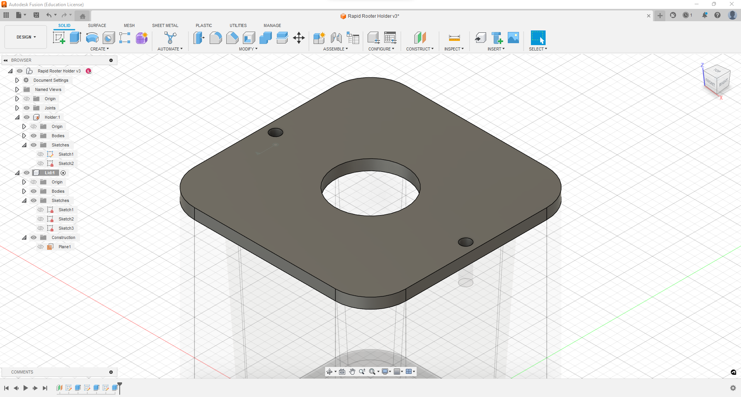Click the Offset Plane construct icon
Viewport: 741px width, 397px height.
(420, 38)
